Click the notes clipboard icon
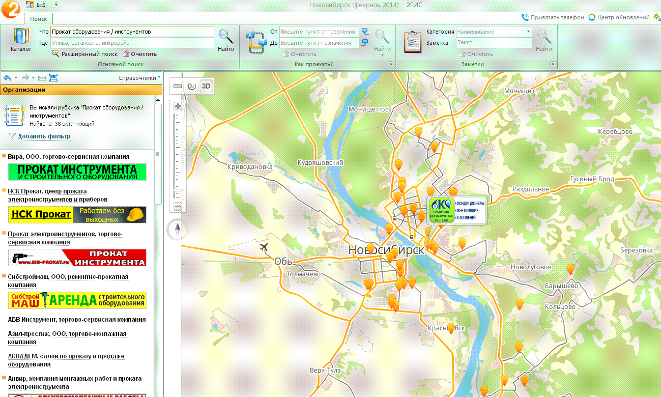This screenshot has width=661, height=397. click(x=413, y=41)
